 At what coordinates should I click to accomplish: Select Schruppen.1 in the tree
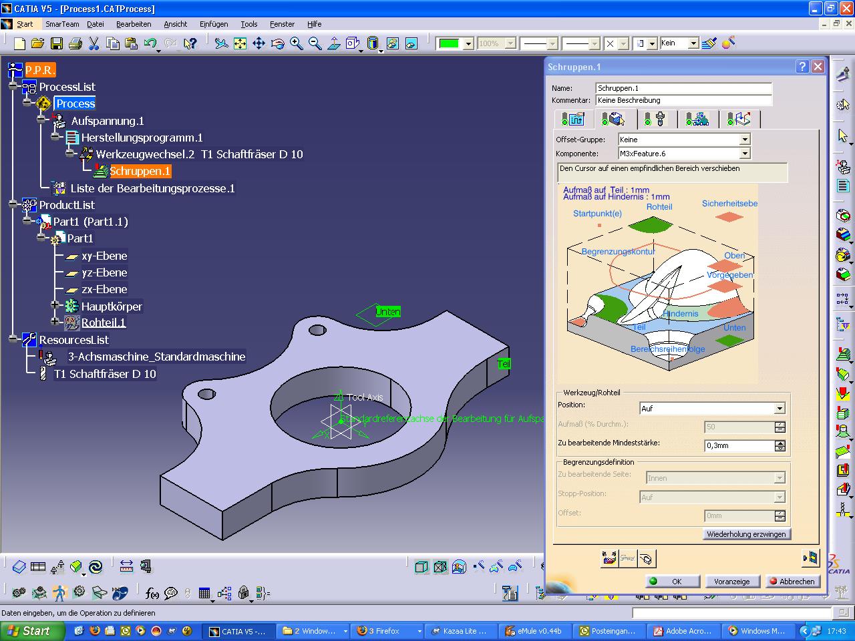pyautogui.click(x=140, y=171)
